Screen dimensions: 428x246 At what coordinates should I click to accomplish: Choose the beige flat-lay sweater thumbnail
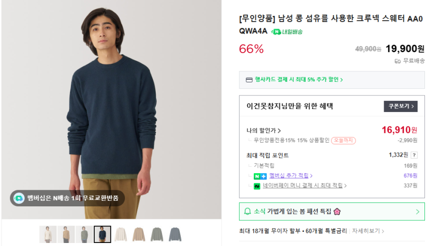click(x=138, y=234)
